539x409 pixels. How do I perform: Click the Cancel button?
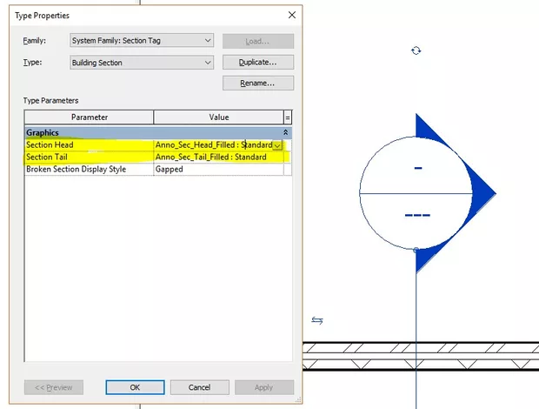(199, 387)
